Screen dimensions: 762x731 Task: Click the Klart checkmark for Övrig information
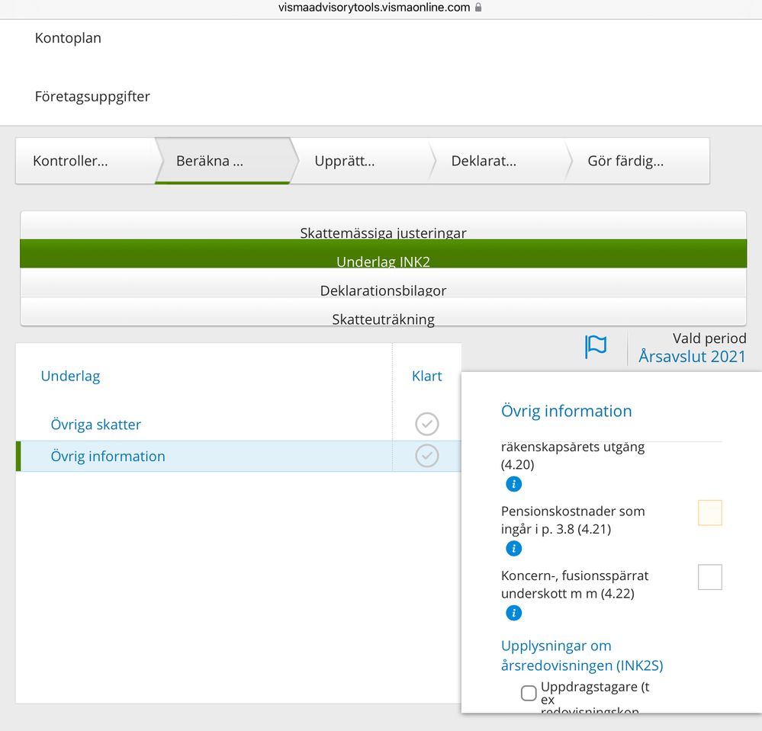point(427,456)
